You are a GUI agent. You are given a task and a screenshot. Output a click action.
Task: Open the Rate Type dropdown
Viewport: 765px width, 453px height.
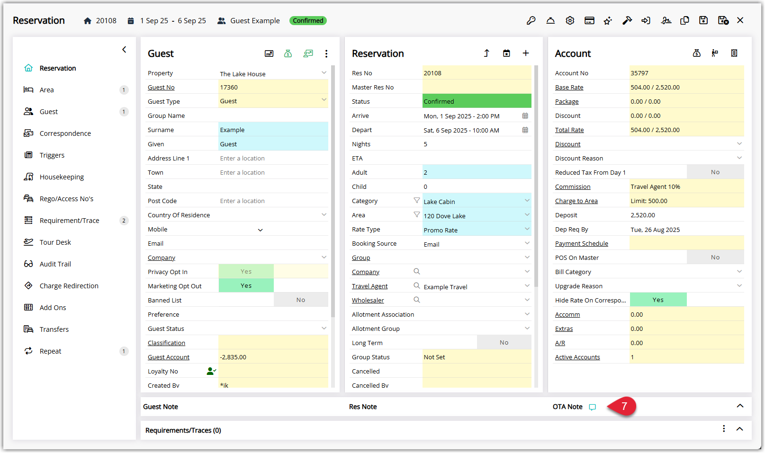click(x=527, y=229)
